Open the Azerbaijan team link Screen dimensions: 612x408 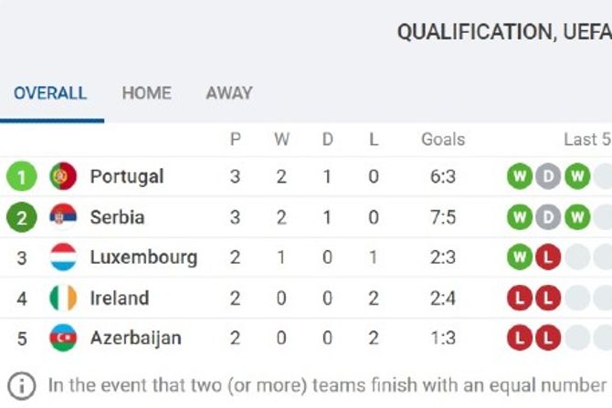[135, 338]
